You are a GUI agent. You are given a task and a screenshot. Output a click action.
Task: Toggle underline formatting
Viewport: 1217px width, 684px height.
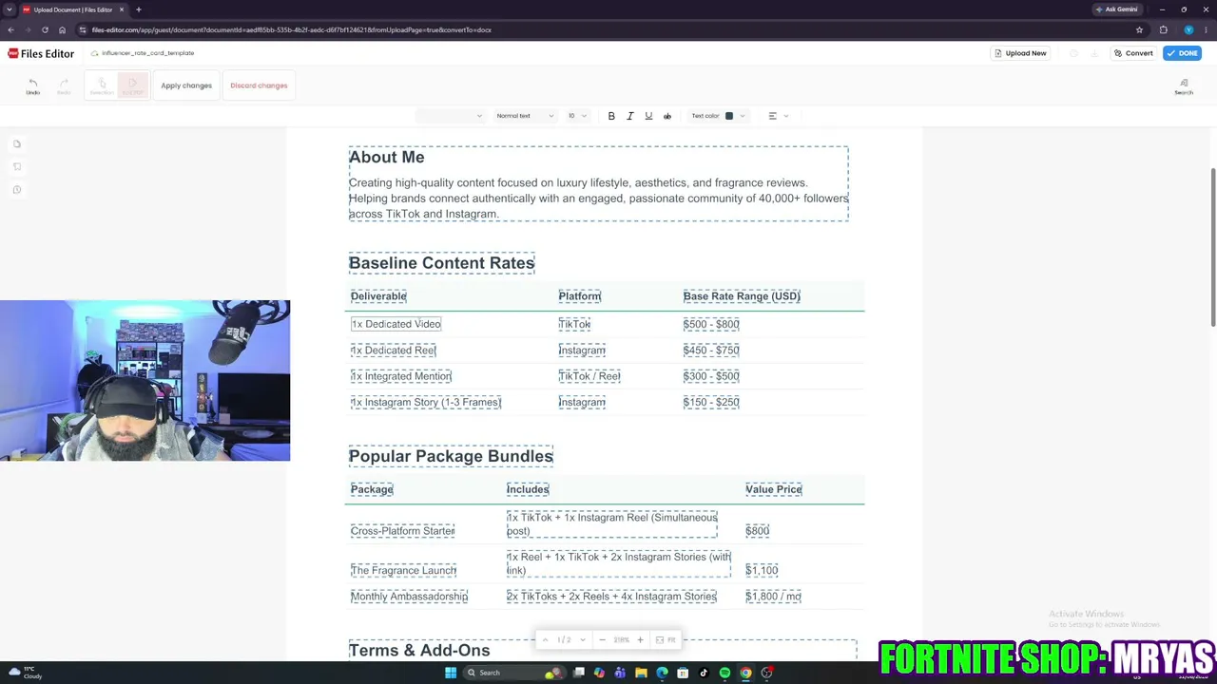[x=648, y=116]
